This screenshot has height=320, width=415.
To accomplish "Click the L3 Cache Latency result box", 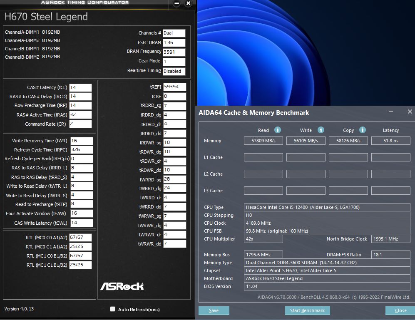I will point(391,191).
